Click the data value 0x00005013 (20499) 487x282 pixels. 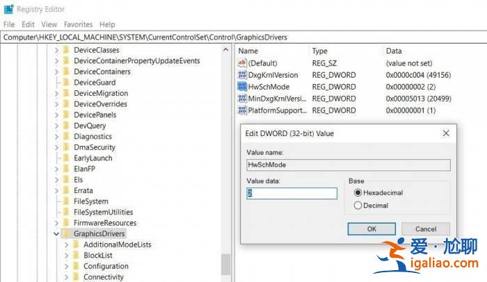(418, 99)
